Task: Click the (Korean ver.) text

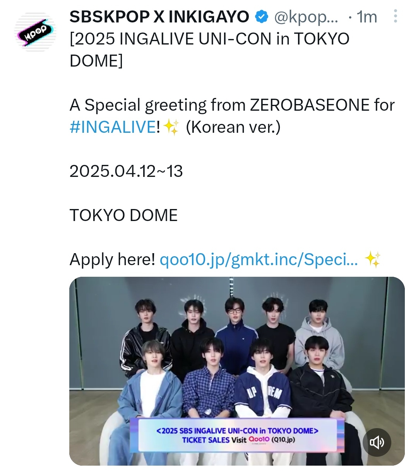Action: coord(233,127)
